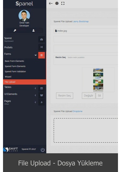Click the UI Elements icon

(41, 95)
